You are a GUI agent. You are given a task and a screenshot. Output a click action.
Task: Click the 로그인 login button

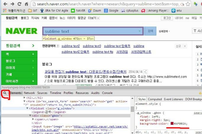(x=167, y=18)
